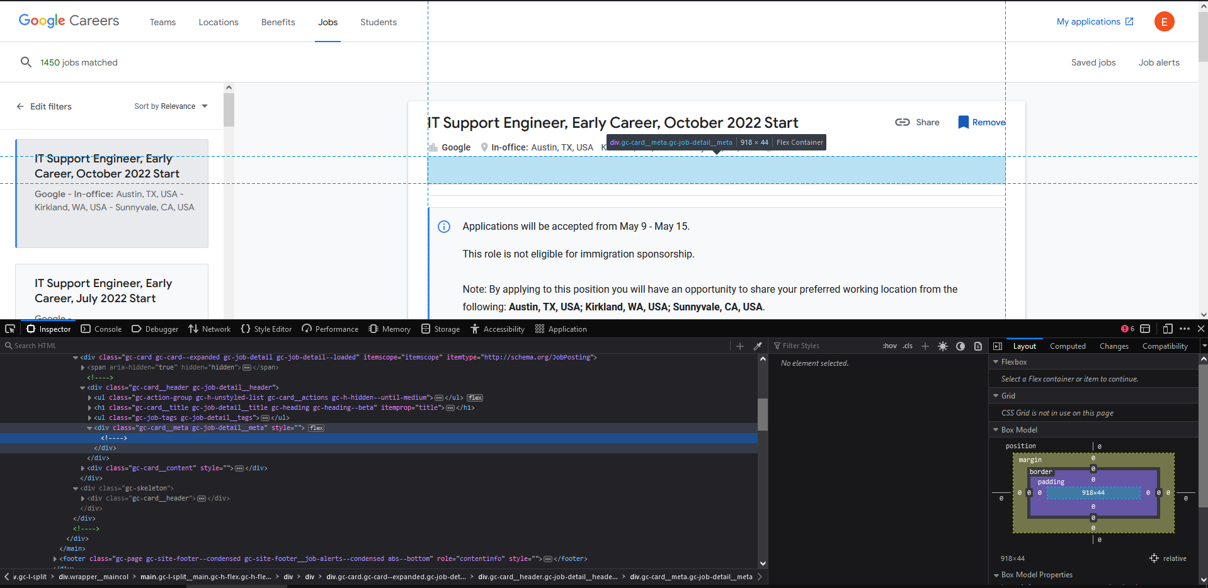Open the Storage panel
Viewport: 1208px width, 588px height.
click(x=441, y=329)
